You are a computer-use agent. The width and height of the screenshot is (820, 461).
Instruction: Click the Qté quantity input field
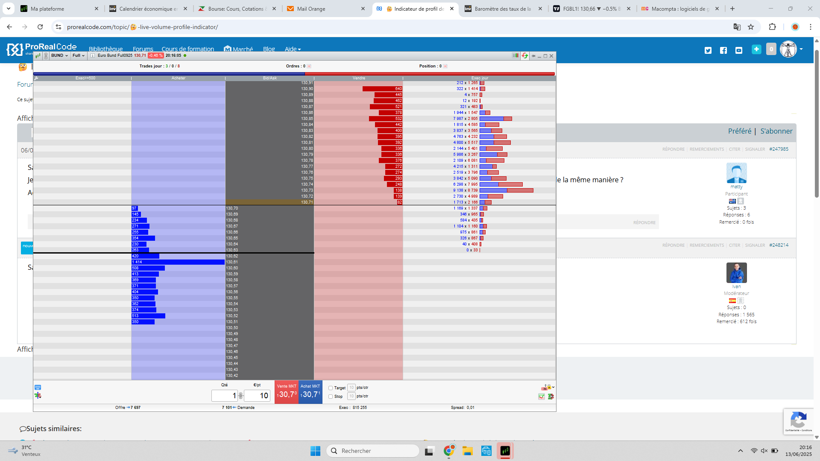(x=225, y=396)
